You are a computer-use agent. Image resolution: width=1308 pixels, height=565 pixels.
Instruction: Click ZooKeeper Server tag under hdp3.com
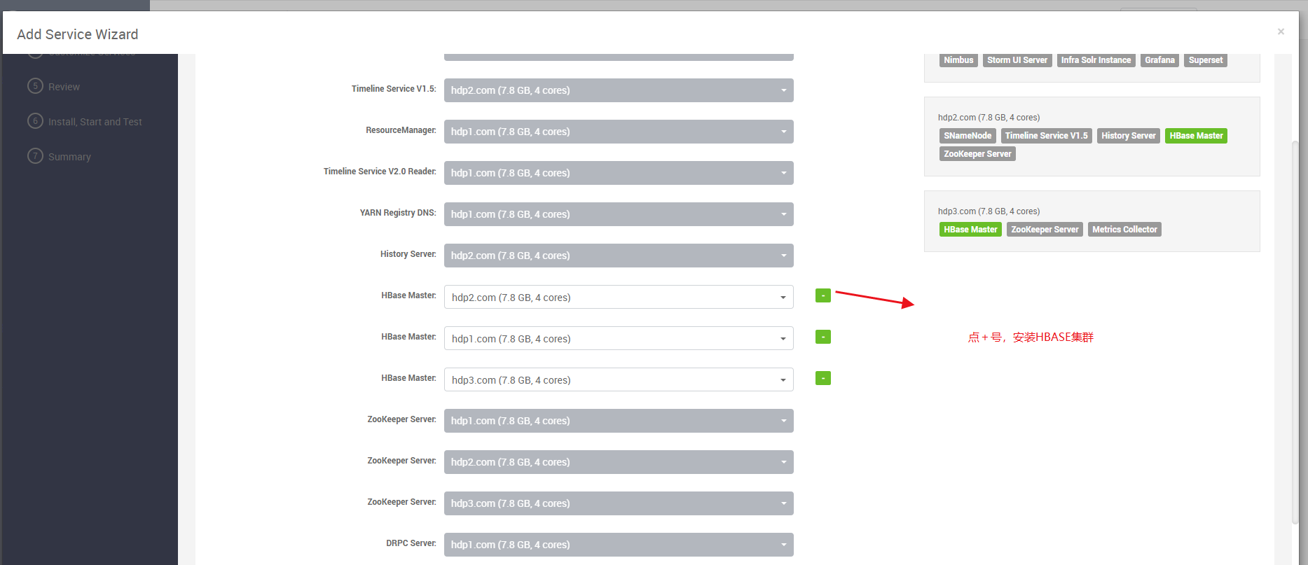(1045, 230)
